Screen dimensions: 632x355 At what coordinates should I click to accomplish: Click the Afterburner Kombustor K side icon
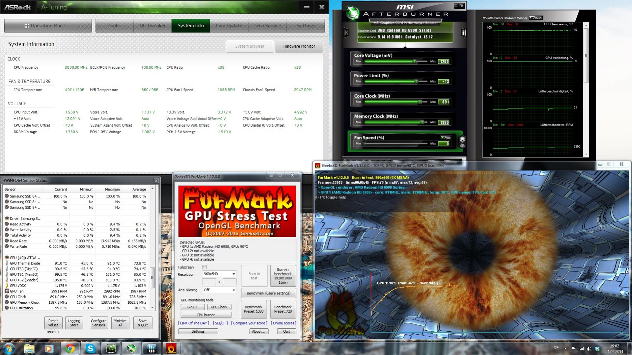[346, 33]
